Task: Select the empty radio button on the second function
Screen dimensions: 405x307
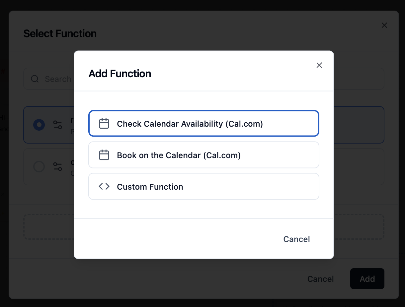Action: [39, 166]
